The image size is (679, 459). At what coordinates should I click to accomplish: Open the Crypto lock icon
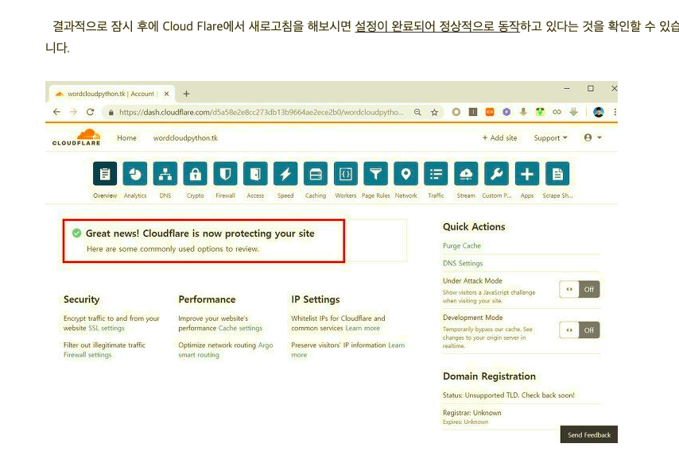[196, 174]
